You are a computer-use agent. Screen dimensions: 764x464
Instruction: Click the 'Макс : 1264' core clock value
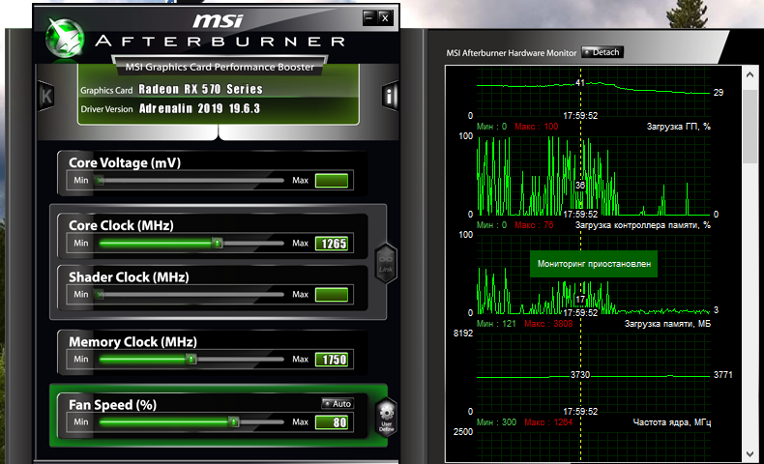548,422
